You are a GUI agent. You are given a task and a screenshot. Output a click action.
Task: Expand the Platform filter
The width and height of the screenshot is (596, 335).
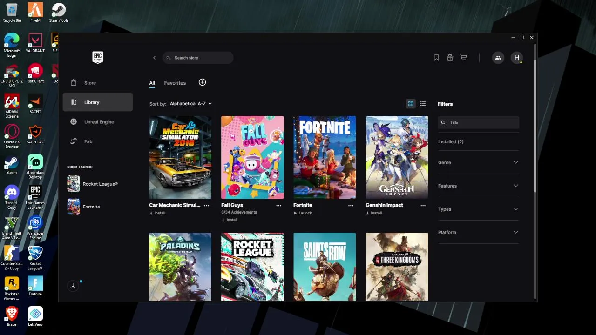pyautogui.click(x=478, y=232)
